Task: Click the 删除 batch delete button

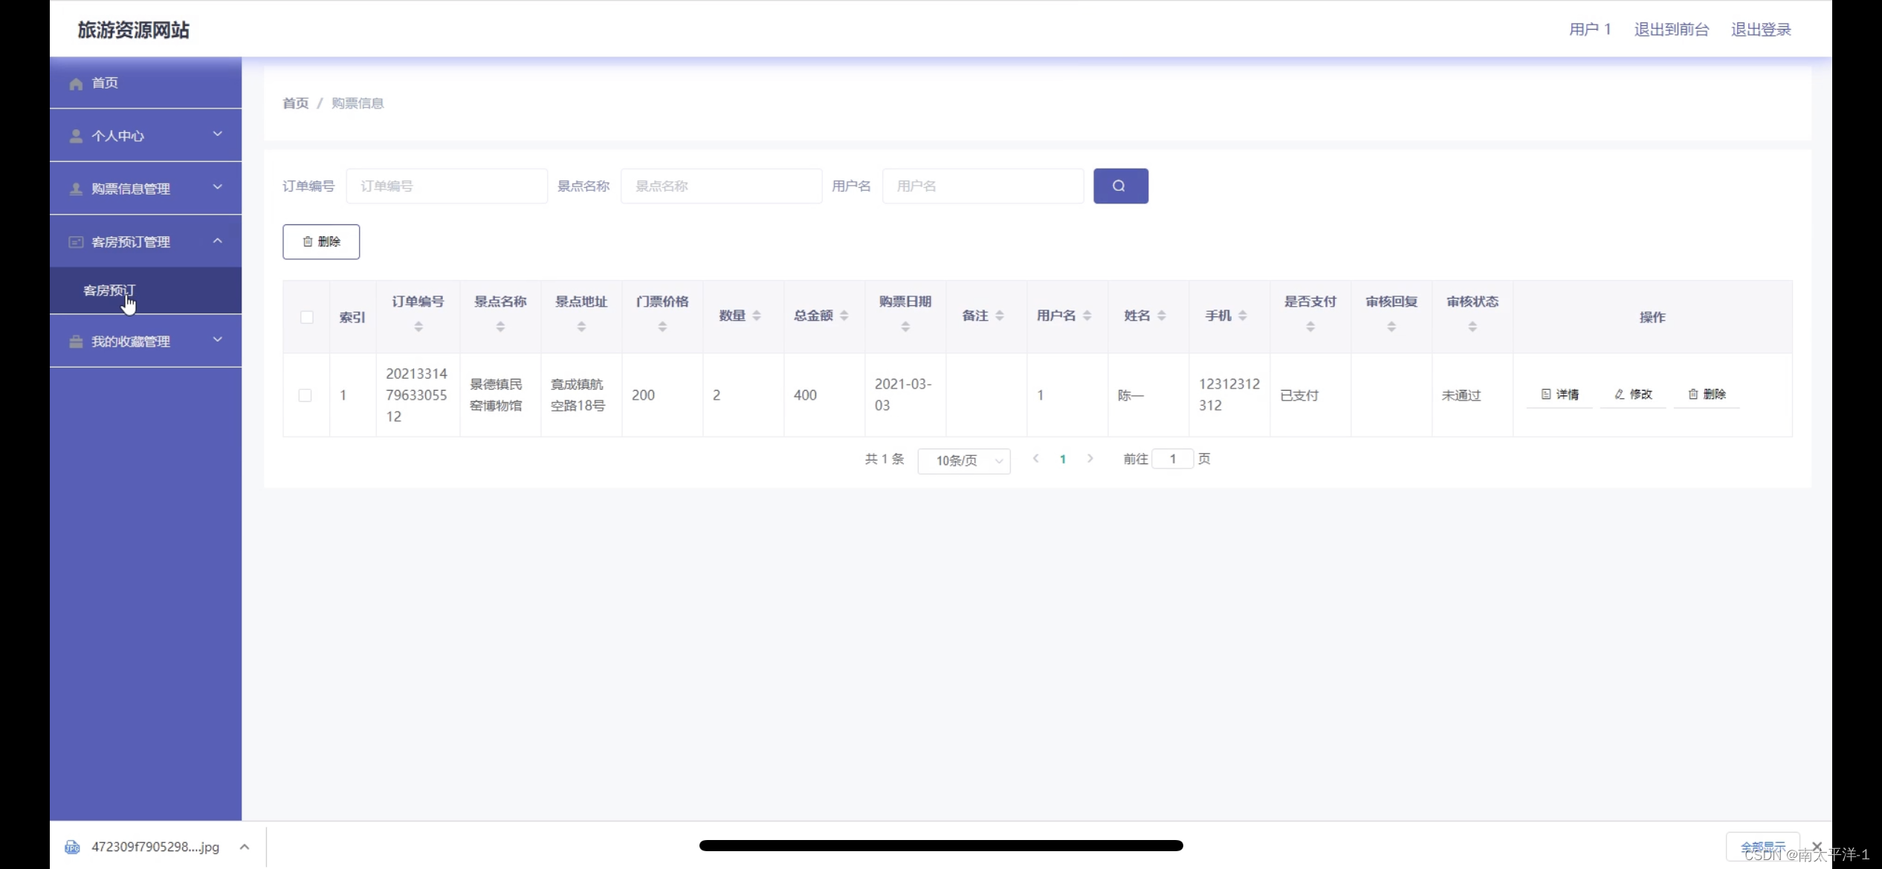Action: (321, 241)
